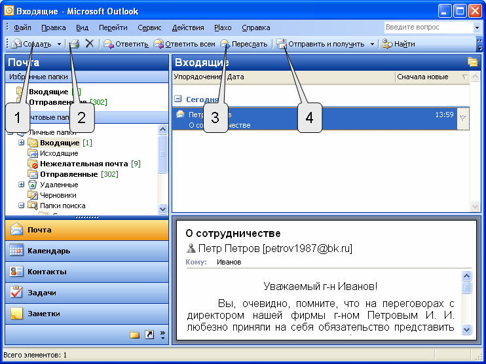The height and width of the screenshot is (364, 486).
Task: Click the message list scroll down arrow
Action: tap(476, 206)
